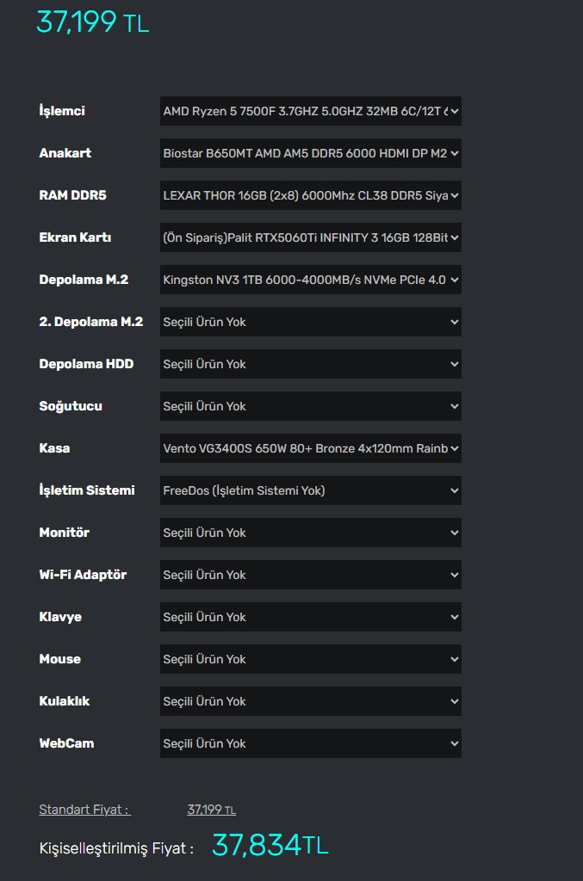Select a product for 2. Depolama M.2
This screenshot has height=881, width=583.
click(x=310, y=322)
